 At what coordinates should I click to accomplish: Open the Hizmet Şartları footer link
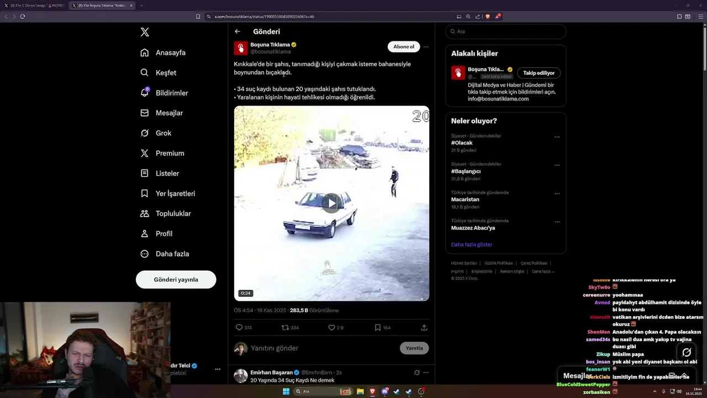pyautogui.click(x=463, y=263)
